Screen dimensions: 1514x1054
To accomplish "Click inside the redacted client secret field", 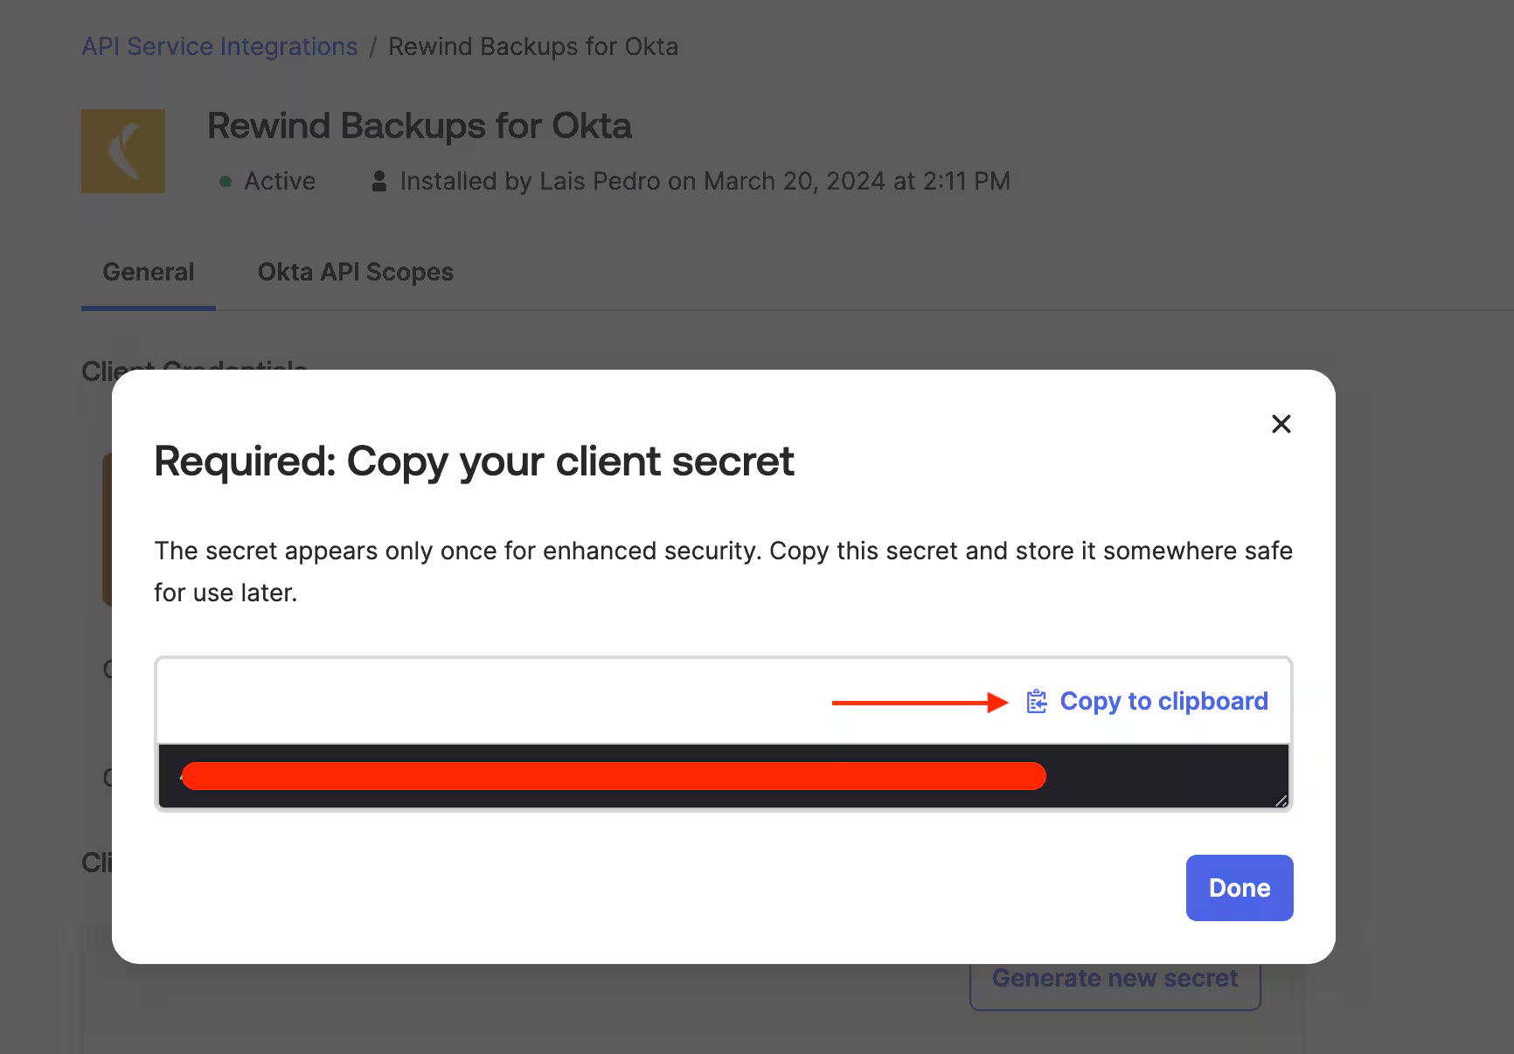I will 724,776.
